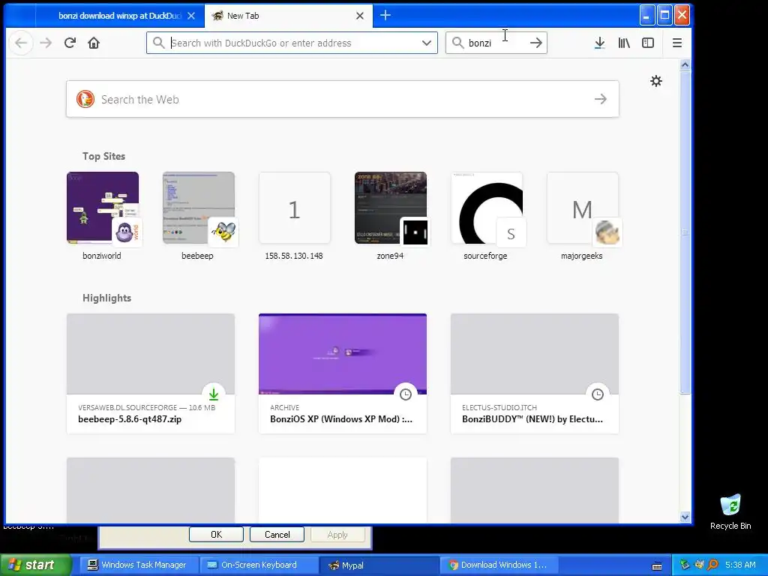The height and width of the screenshot is (576, 768).
Task: Open beebeep-5.8.6-qt487.zip highlight
Action: click(151, 373)
